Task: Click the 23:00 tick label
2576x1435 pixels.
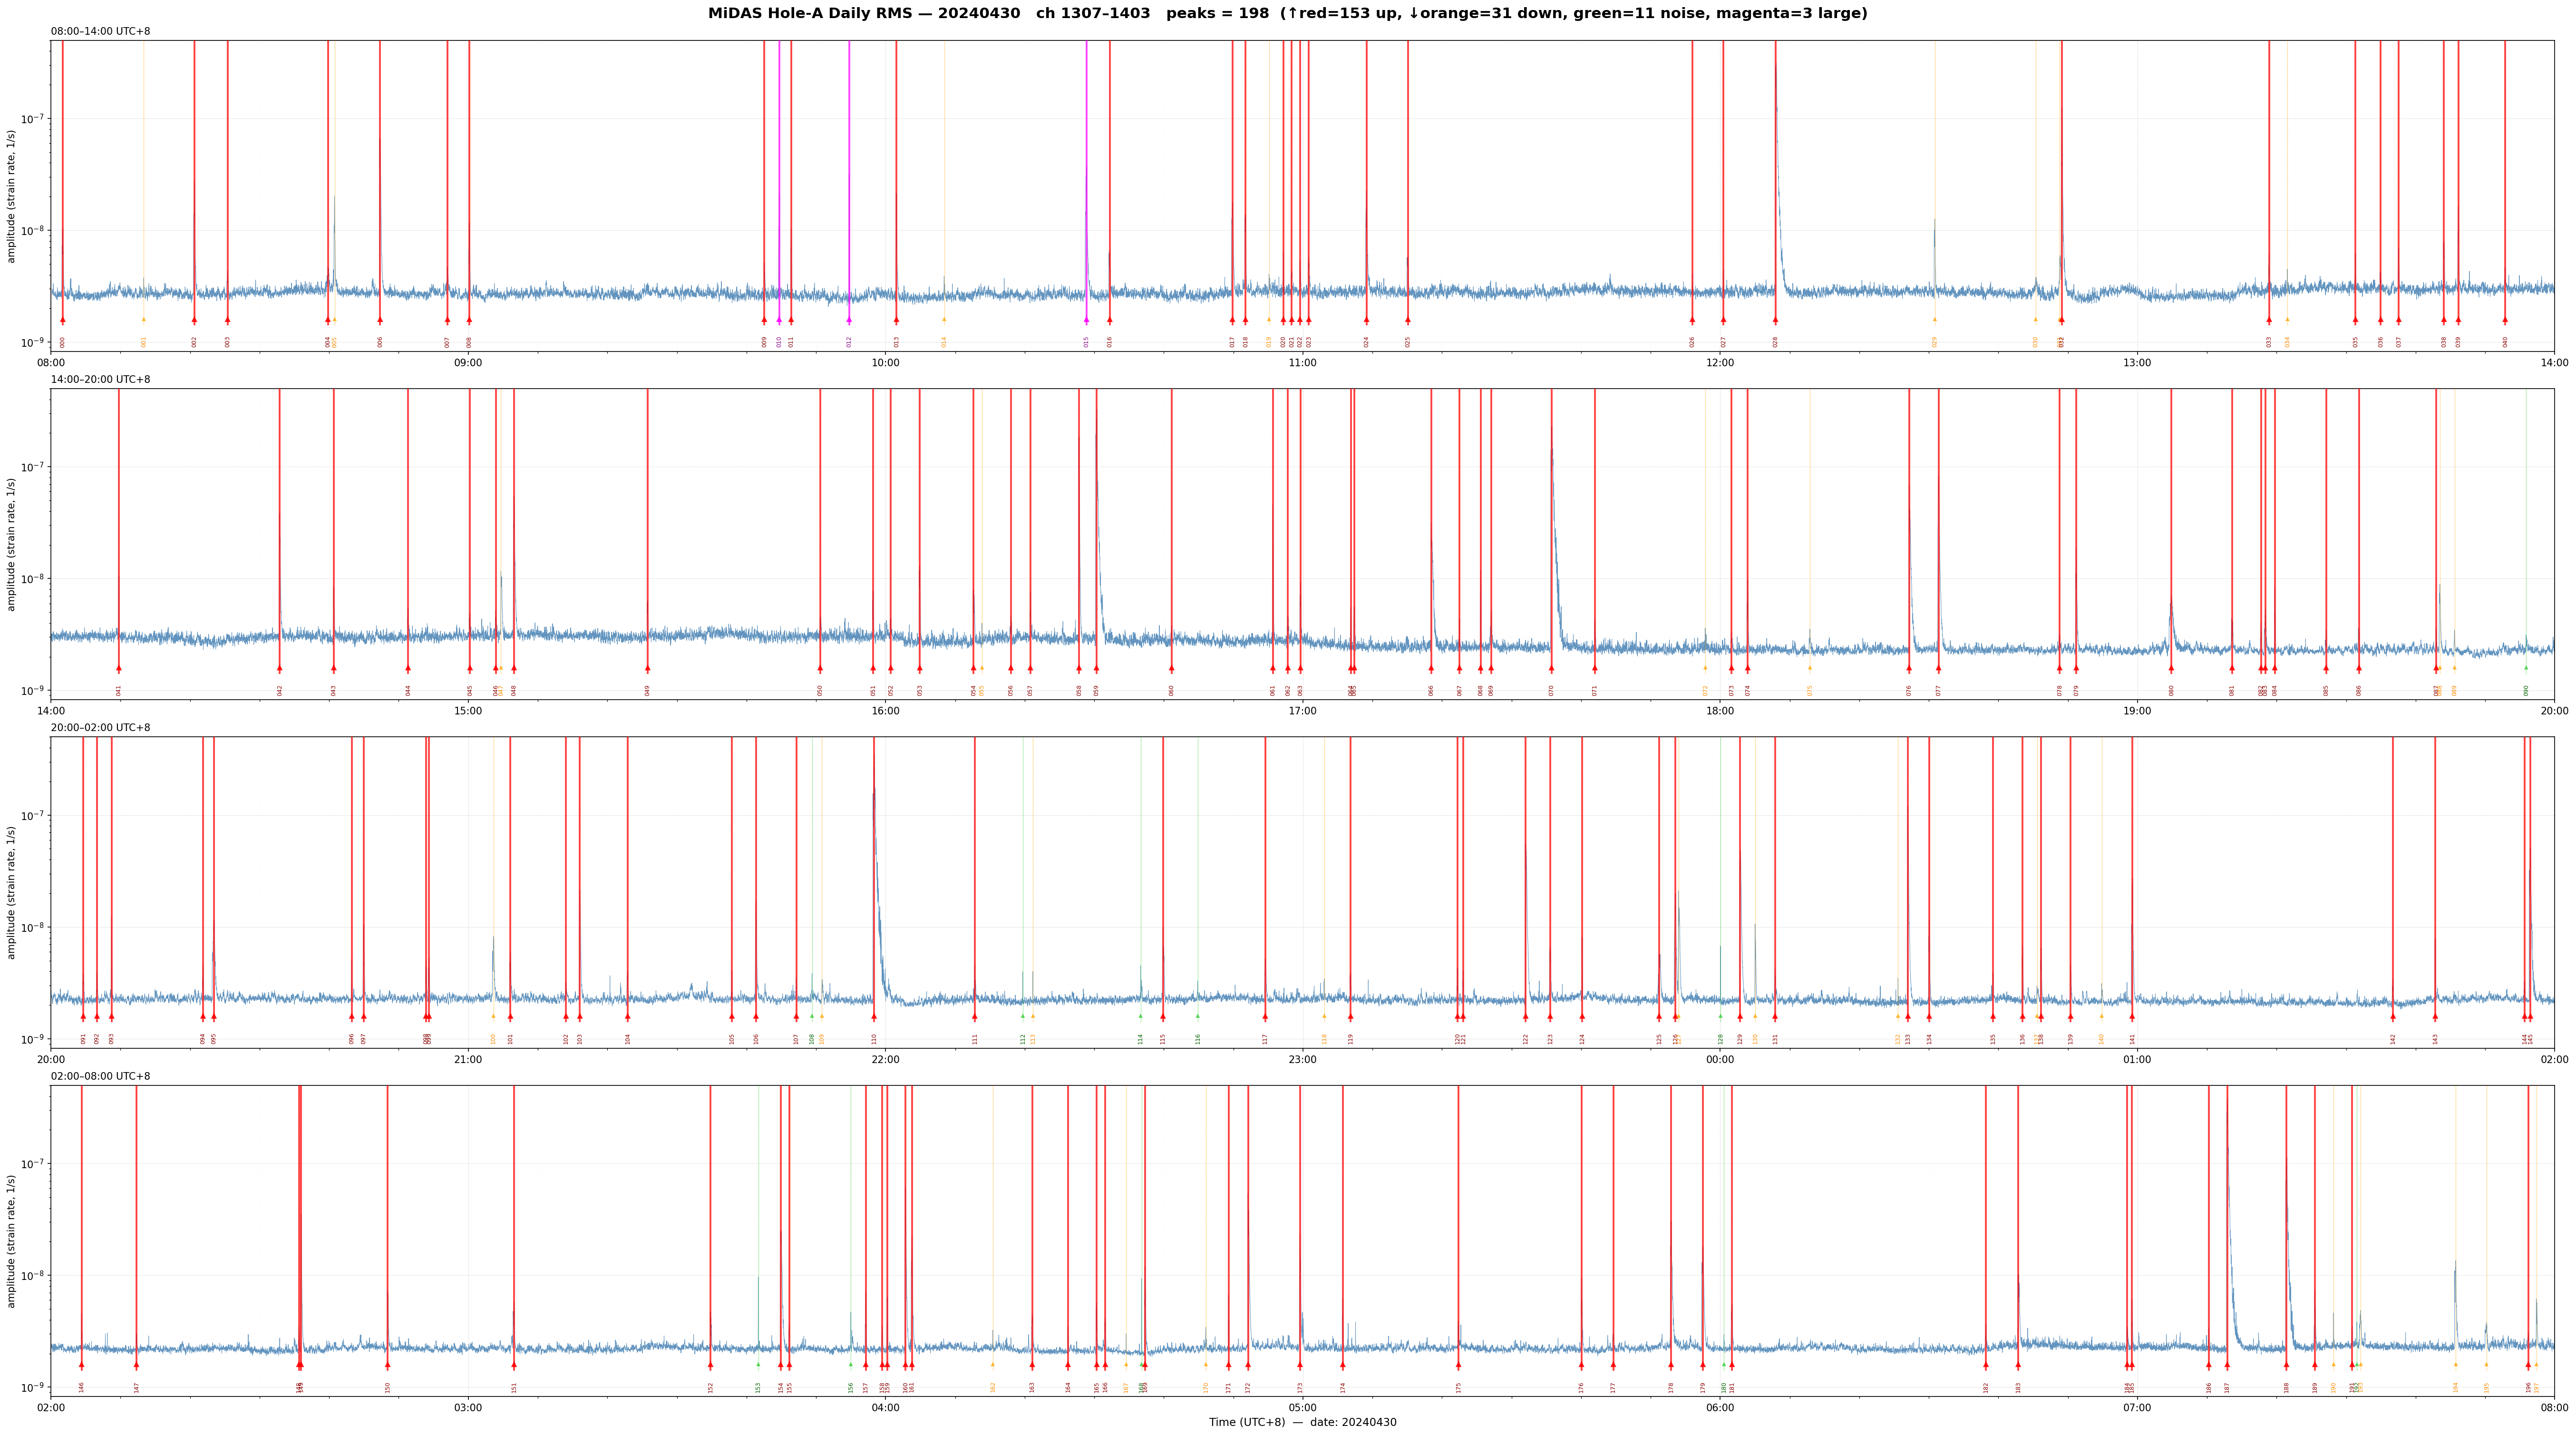Action: pyautogui.click(x=1302, y=1059)
